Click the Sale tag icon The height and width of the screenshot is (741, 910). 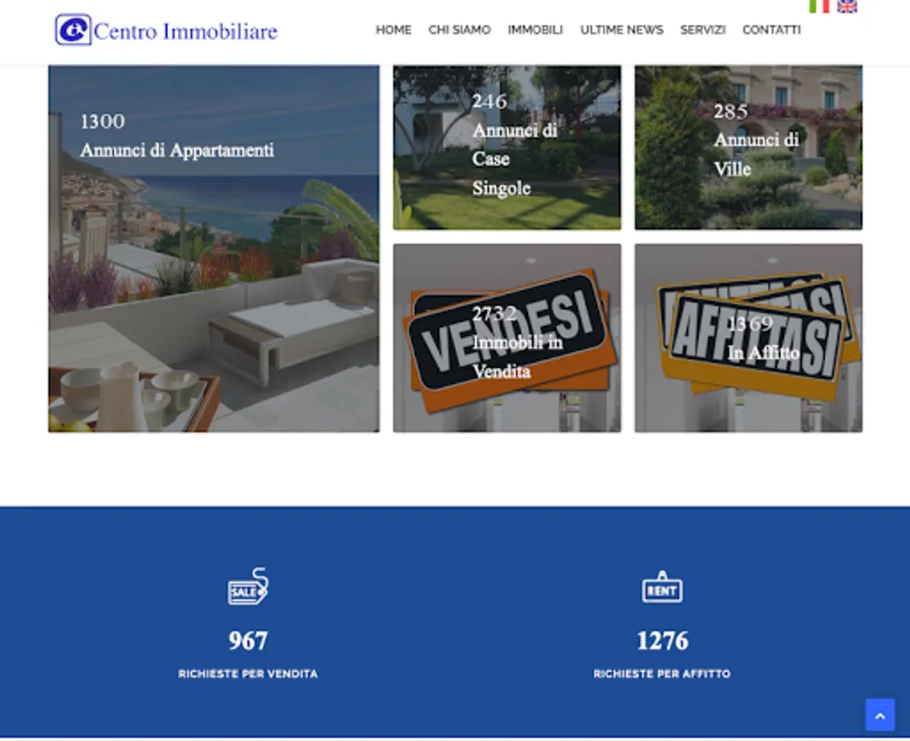click(249, 586)
